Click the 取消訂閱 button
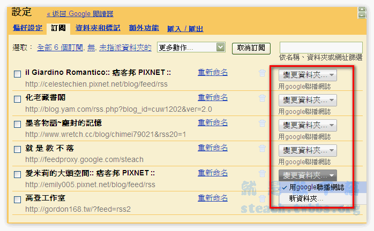374x231 pixels. click(251, 48)
